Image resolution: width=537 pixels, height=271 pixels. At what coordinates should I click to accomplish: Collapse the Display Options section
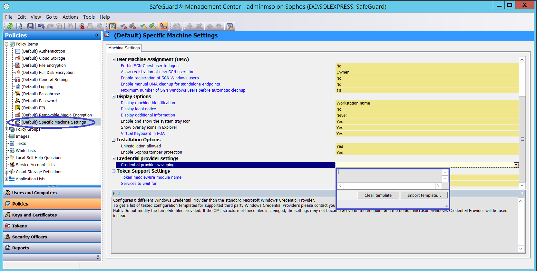(113, 97)
